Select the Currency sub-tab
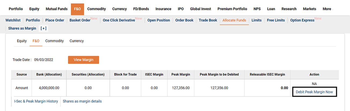This screenshot has width=350, height=111. [77, 41]
